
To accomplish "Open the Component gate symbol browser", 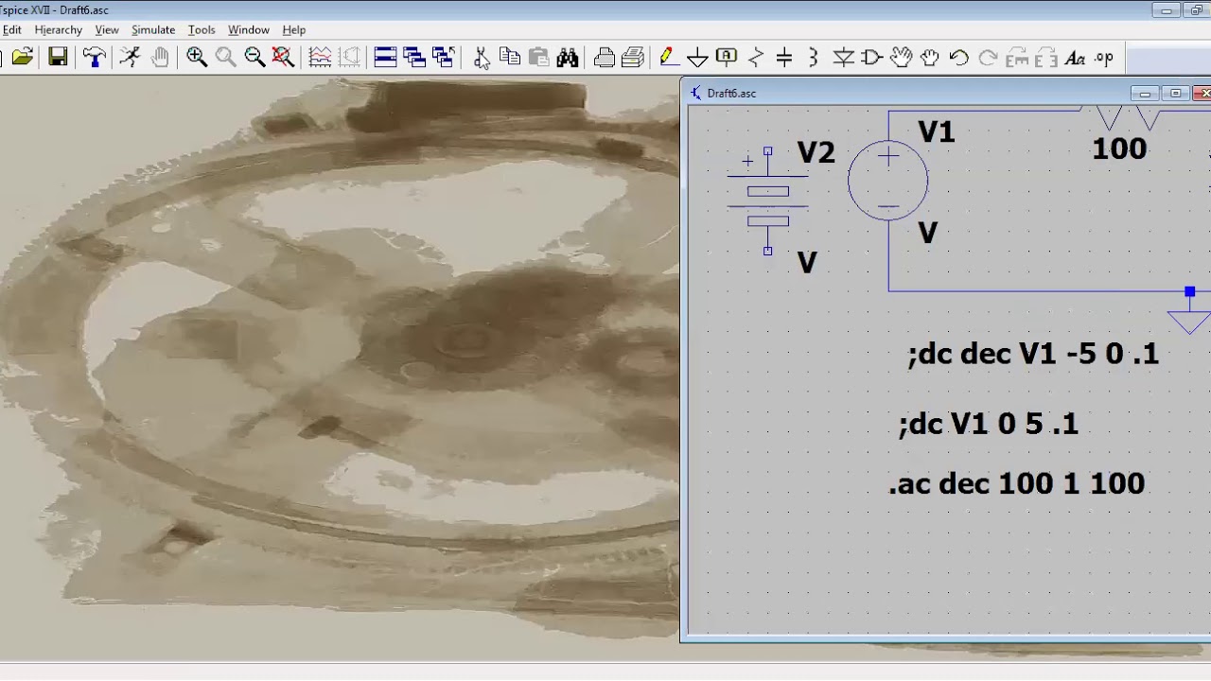I will point(872,58).
